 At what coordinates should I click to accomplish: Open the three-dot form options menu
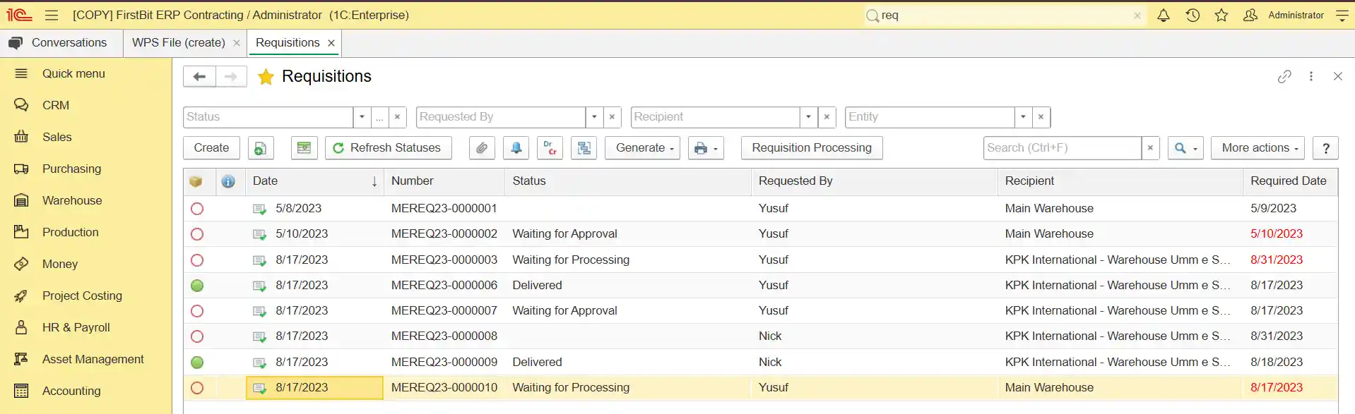coord(1311,76)
